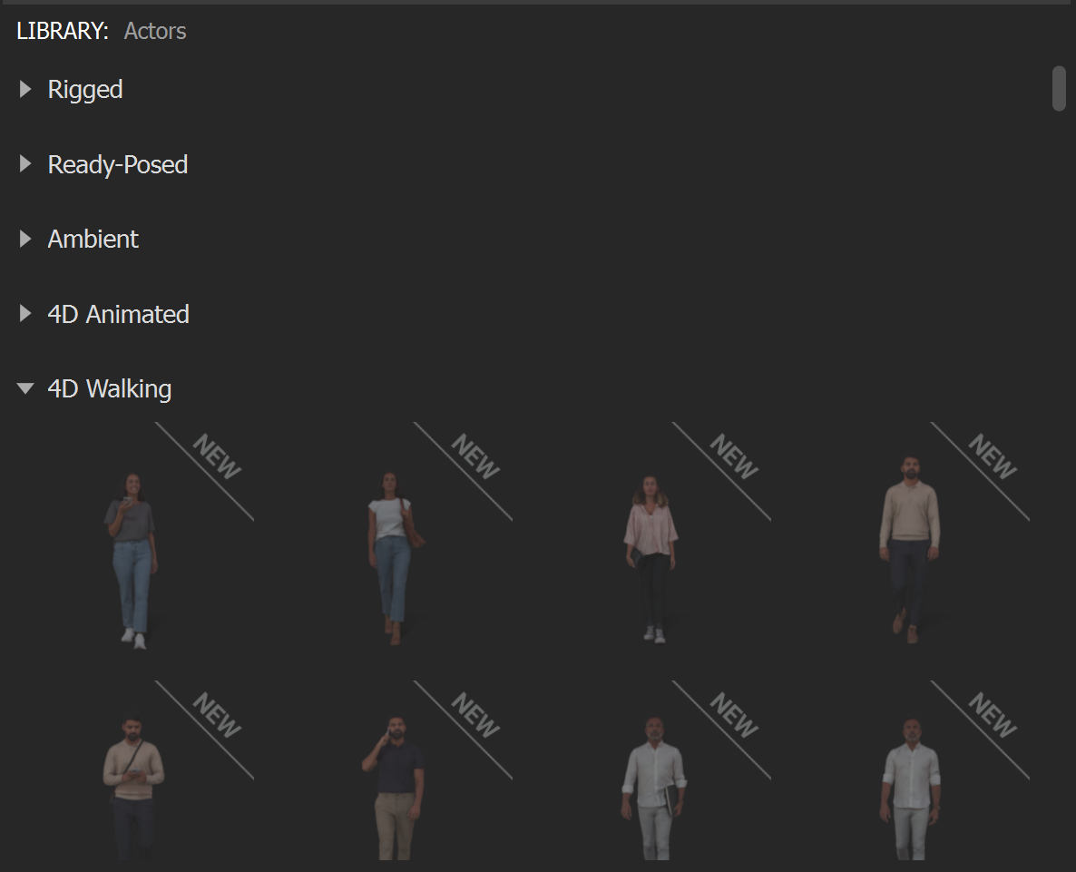Select woman in gray shirt holding phone
Viewport: 1076px width, 872px height.
pyautogui.click(x=132, y=560)
